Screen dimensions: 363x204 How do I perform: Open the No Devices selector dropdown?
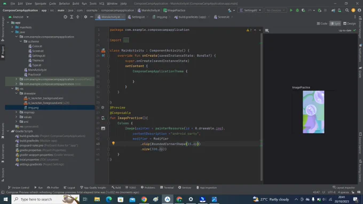(275, 10)
